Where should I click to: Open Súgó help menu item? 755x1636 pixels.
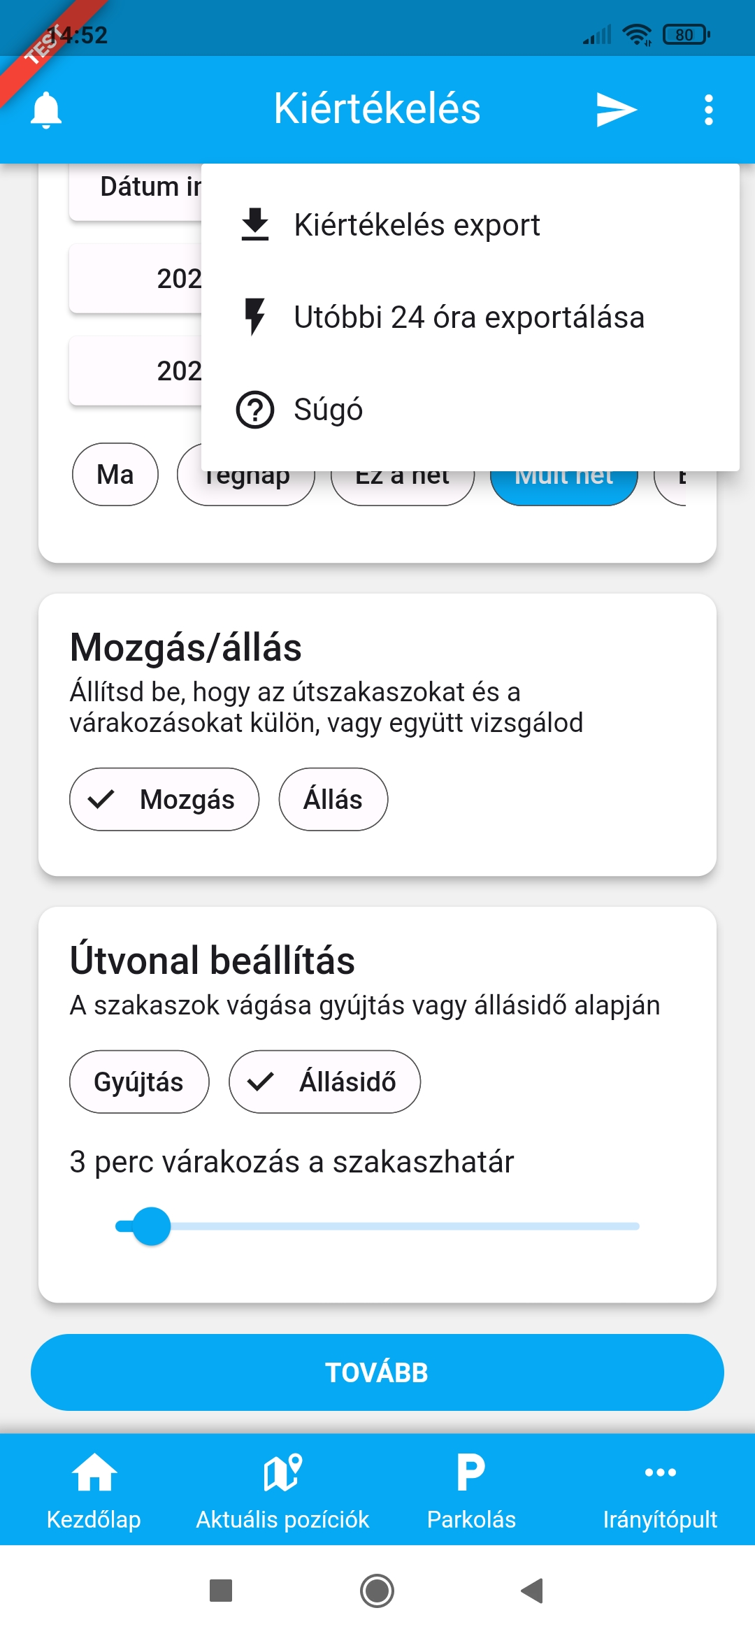coord(329,410)
